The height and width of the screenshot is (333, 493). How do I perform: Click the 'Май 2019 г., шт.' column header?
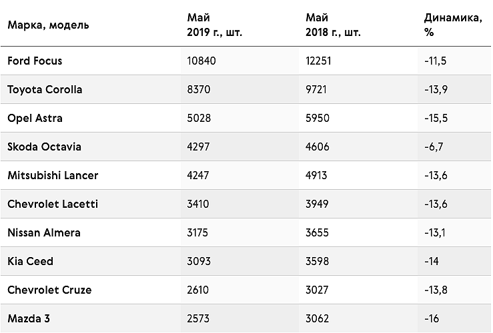pos(214,25)
